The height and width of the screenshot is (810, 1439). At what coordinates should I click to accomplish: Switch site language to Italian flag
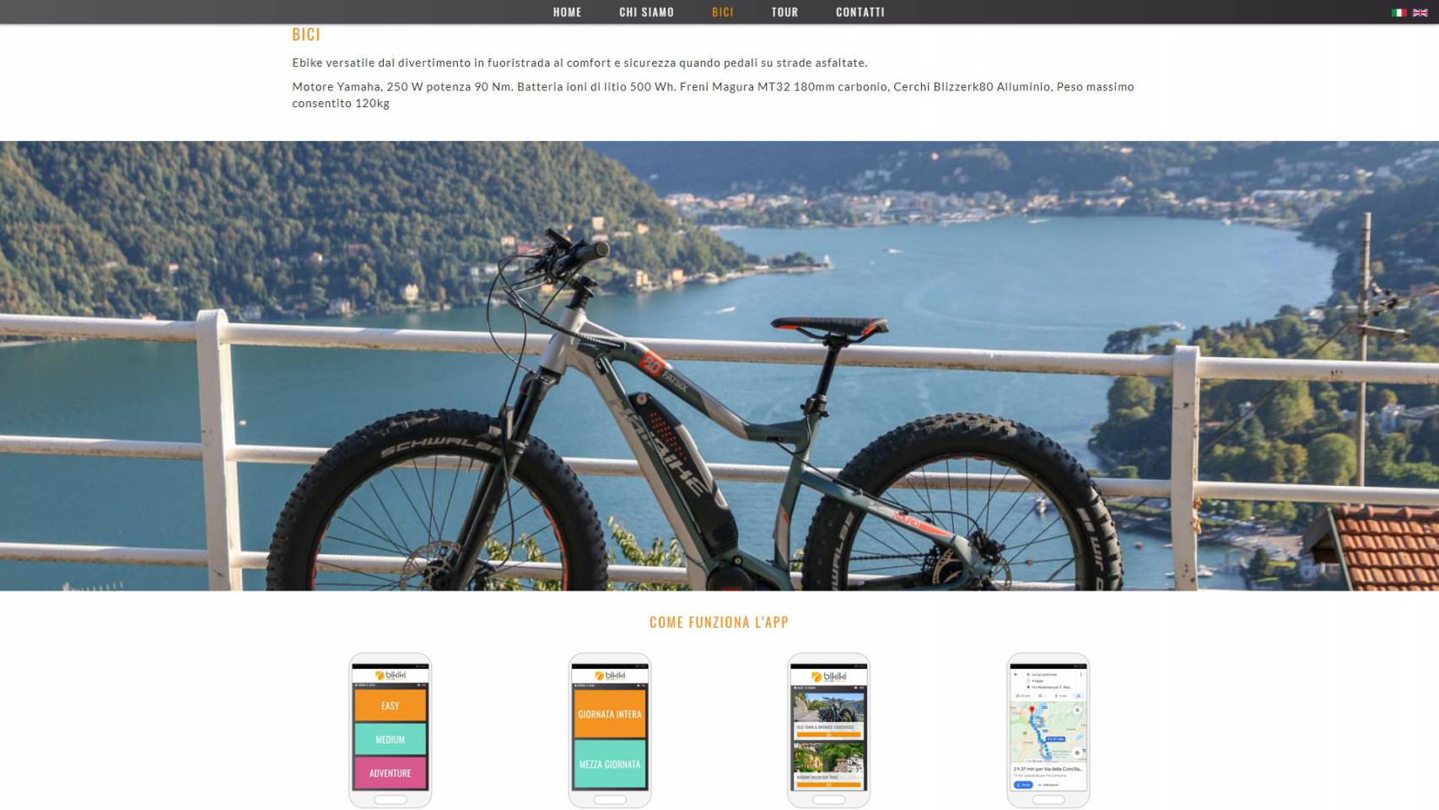[x=1399, y=13]
